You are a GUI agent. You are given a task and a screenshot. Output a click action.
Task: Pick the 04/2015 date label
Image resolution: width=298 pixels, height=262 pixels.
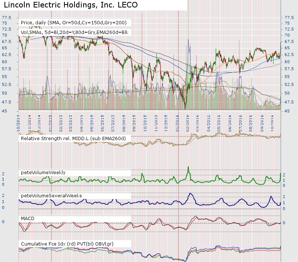click(x=82, y=123)
